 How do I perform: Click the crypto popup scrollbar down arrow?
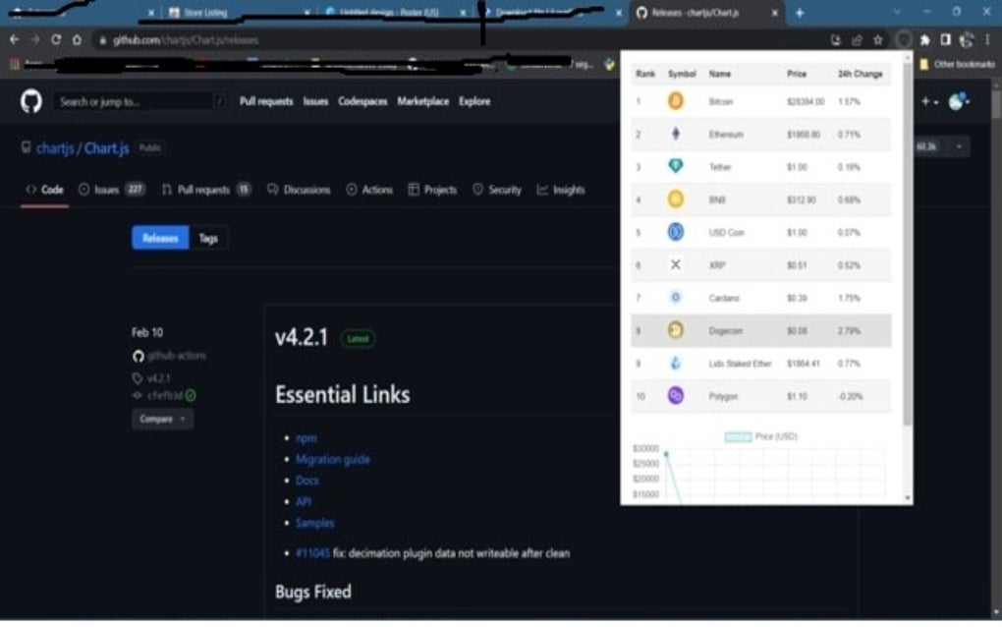pos(908,498)
